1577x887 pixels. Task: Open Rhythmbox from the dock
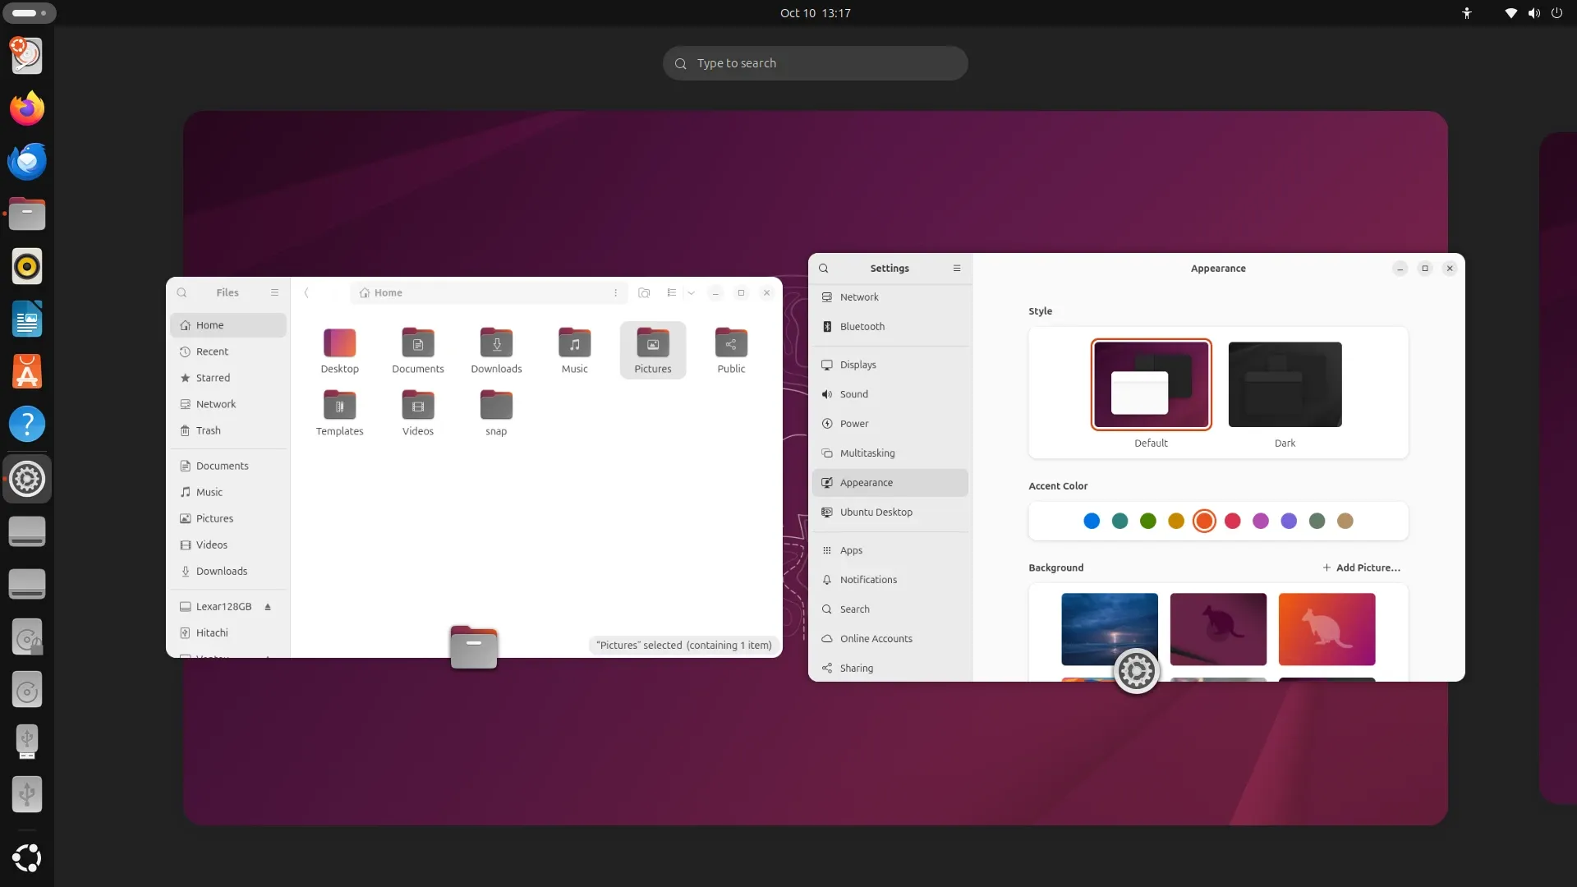tap(27, 266)
